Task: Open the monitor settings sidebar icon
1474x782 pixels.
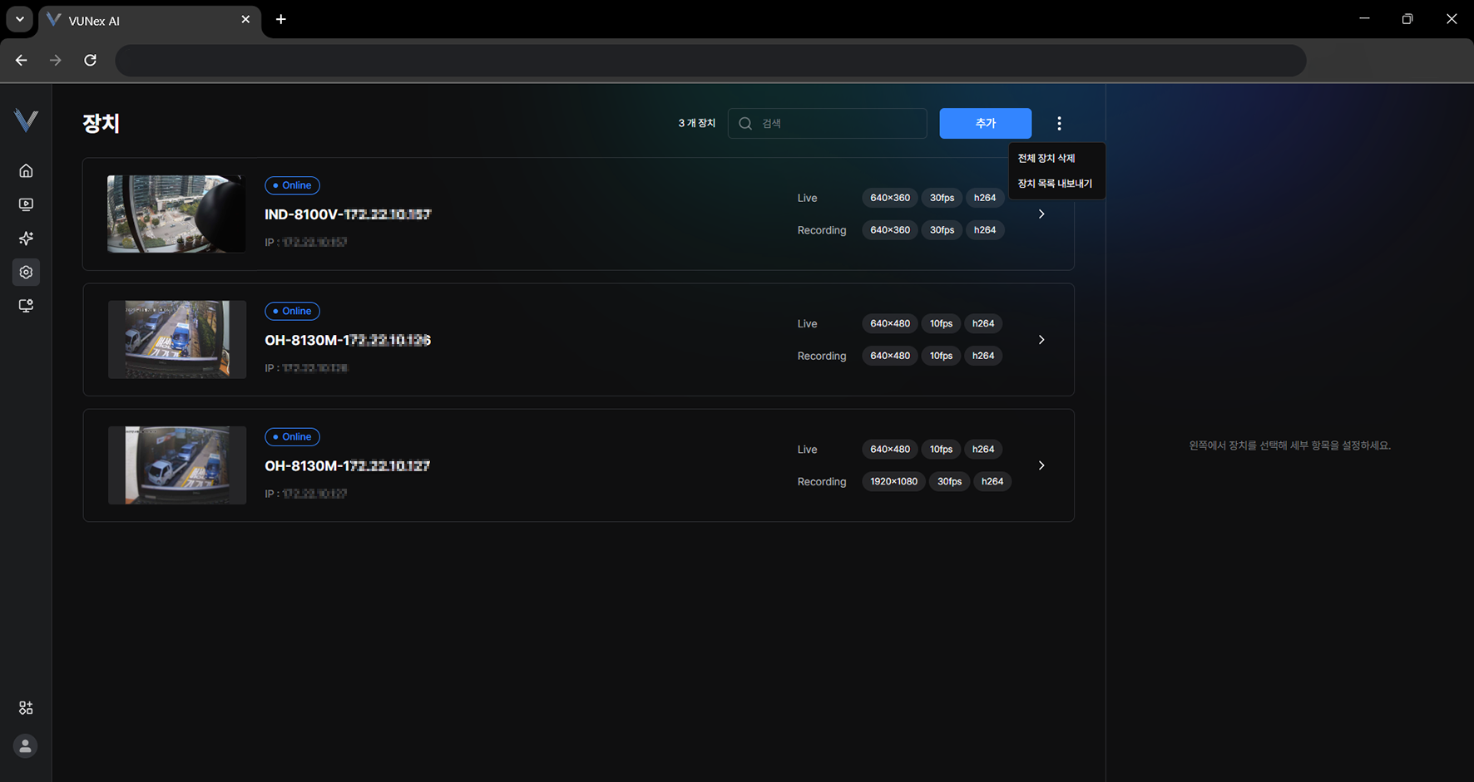Action: click(26, 306)
